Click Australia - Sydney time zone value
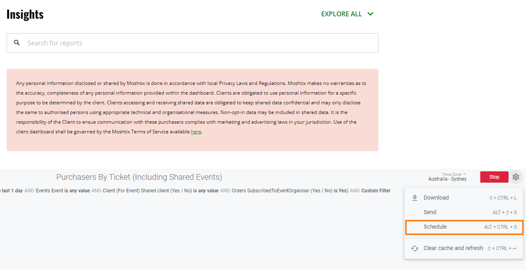Image resolution: width=526 pixels, height=270 pixels. click(x=447, y=179)
